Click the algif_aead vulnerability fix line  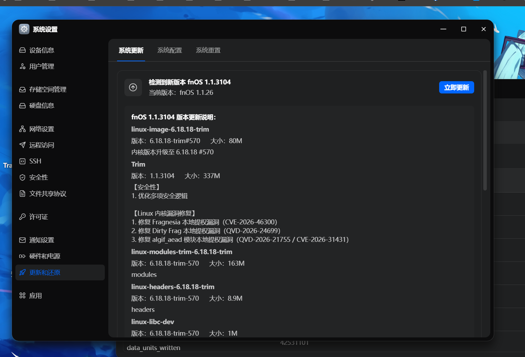pos(240,239)
